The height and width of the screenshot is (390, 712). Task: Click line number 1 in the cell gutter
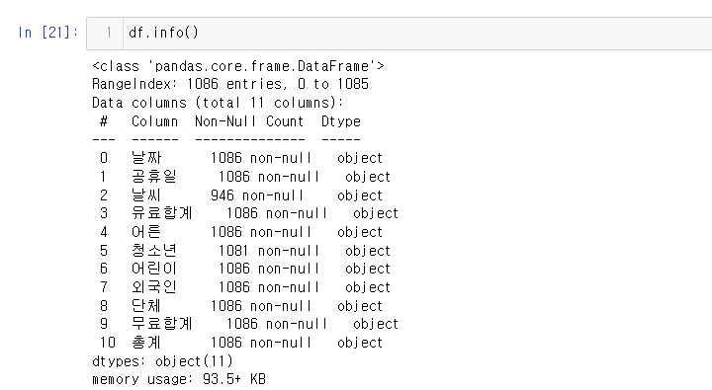pyautogui.click(x=109, y=33)
